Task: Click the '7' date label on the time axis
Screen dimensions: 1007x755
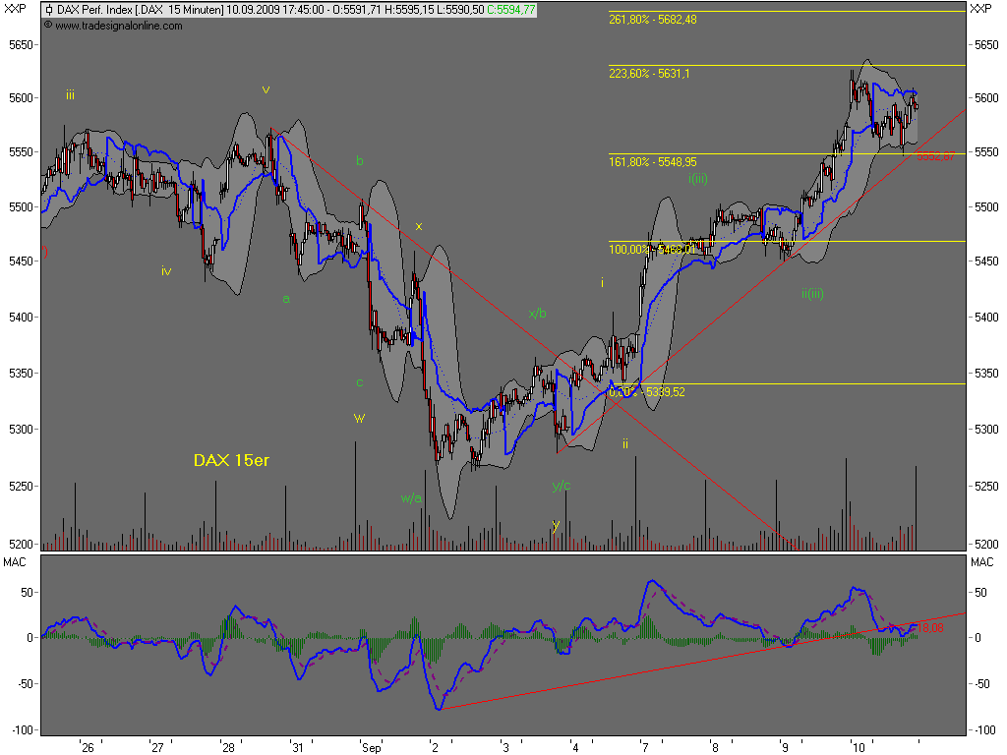Action: pos(645,747)
